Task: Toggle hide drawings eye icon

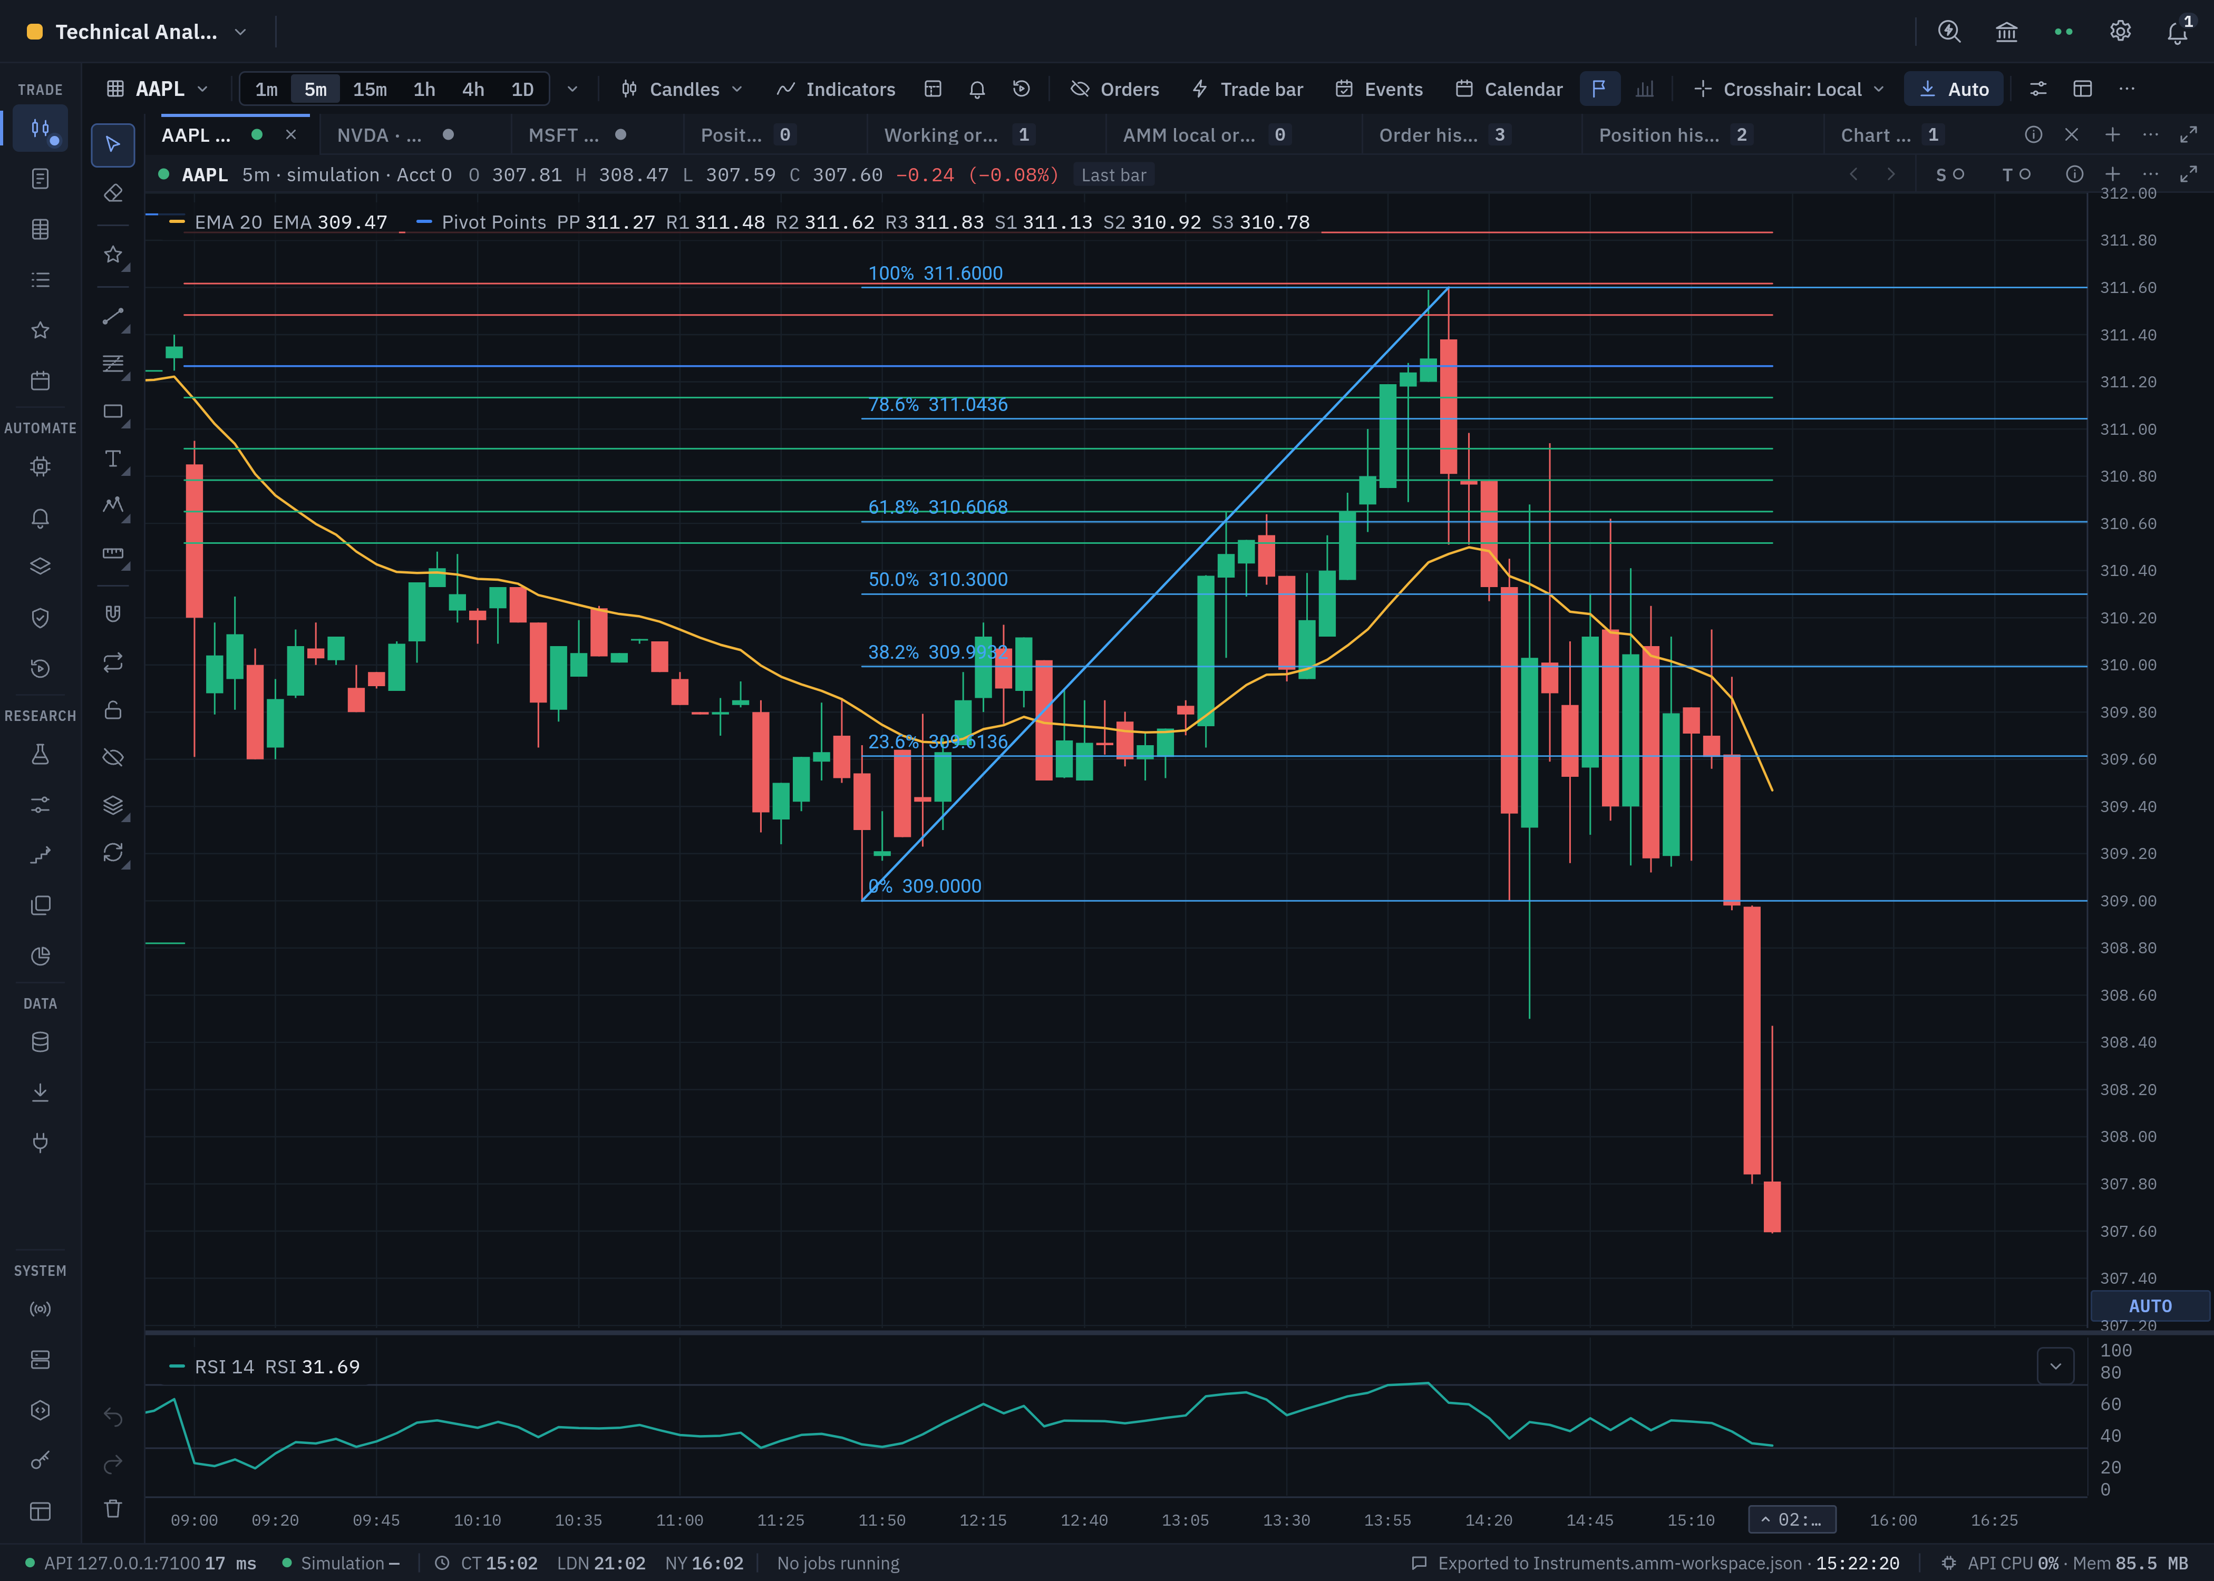Action: click(113, 757)
